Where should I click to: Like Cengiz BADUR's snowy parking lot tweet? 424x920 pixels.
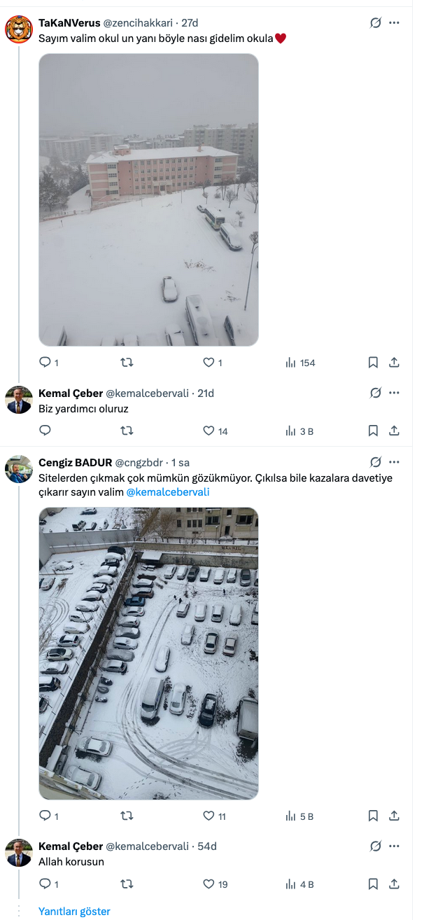pyautogui.click(x=209, y=816)
